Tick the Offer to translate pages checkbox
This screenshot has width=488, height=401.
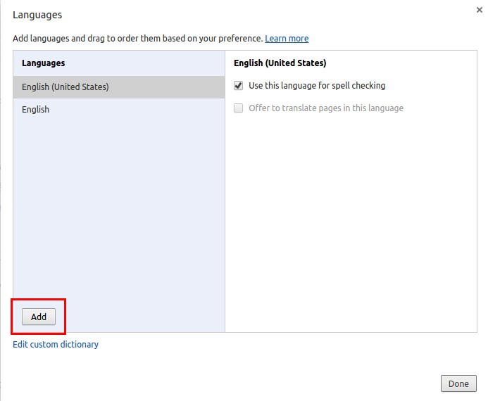coord(239,108)
